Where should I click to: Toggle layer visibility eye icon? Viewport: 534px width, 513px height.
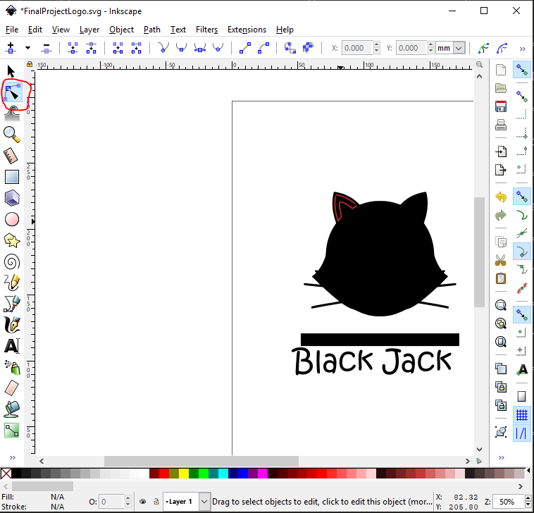tap(143, 502)
